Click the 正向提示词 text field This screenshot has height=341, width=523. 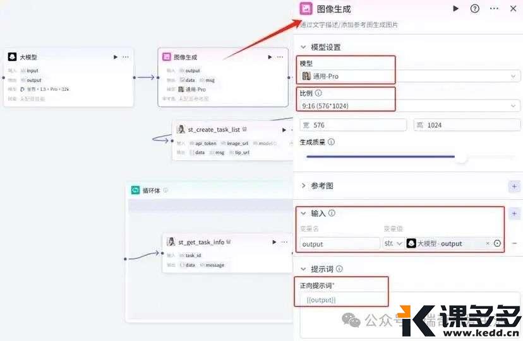[x=410, y=315]
